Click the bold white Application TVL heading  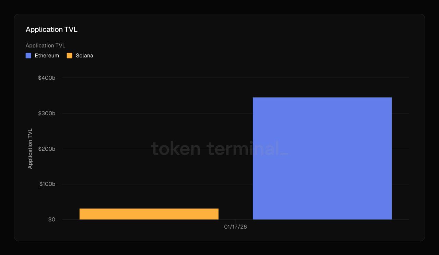51,29
